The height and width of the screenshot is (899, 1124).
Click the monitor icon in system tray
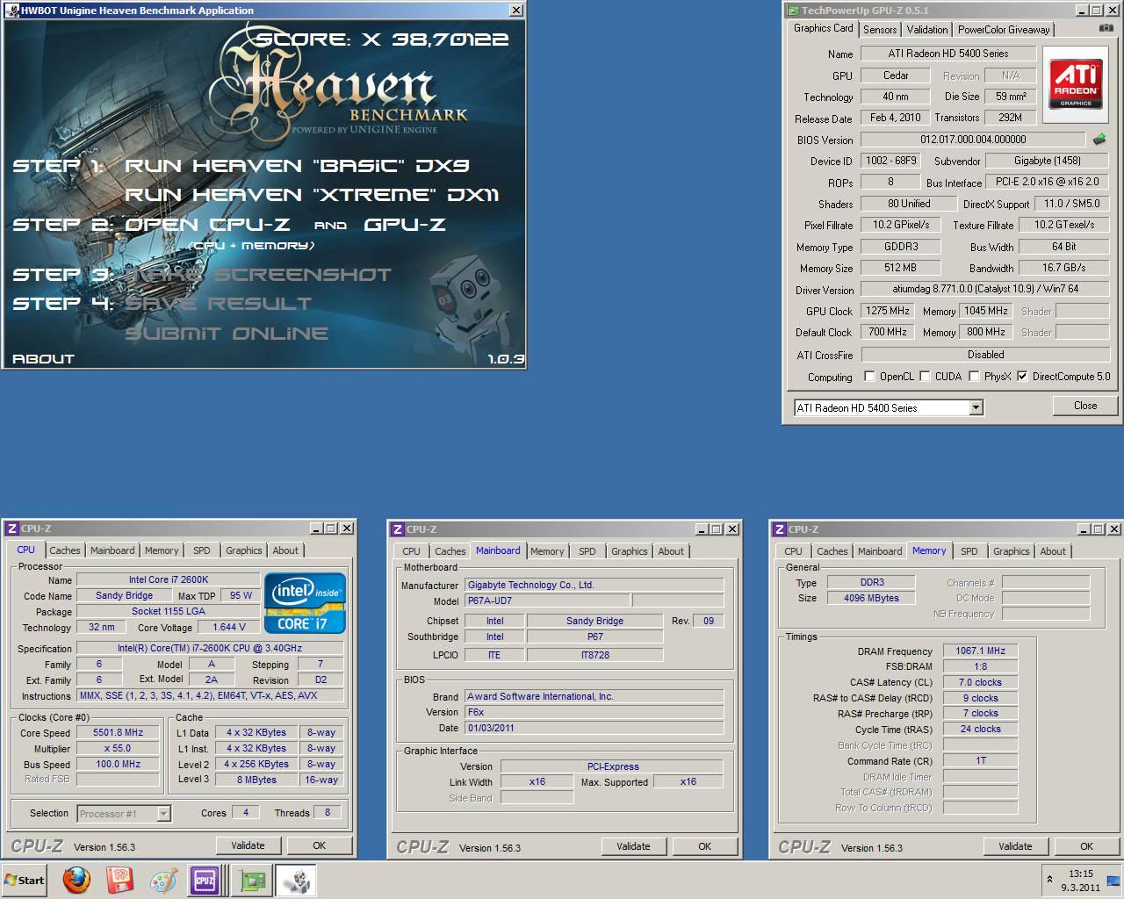1113,881
